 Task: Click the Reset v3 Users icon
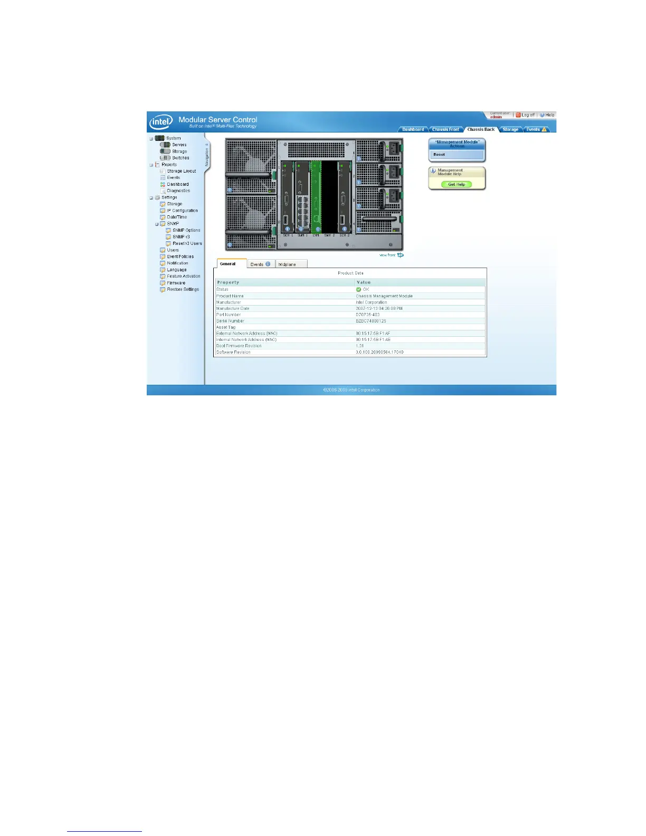click(168, 243)
